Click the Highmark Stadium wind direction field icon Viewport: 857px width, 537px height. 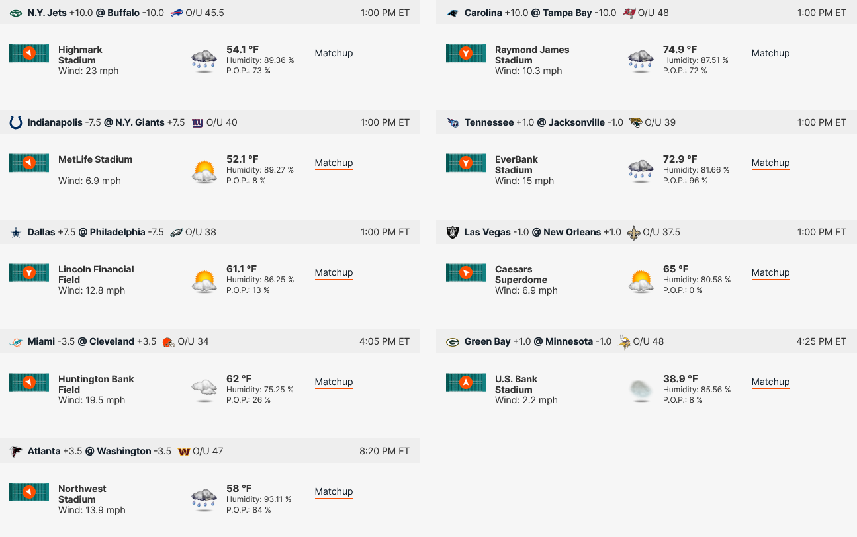(29, 53)
